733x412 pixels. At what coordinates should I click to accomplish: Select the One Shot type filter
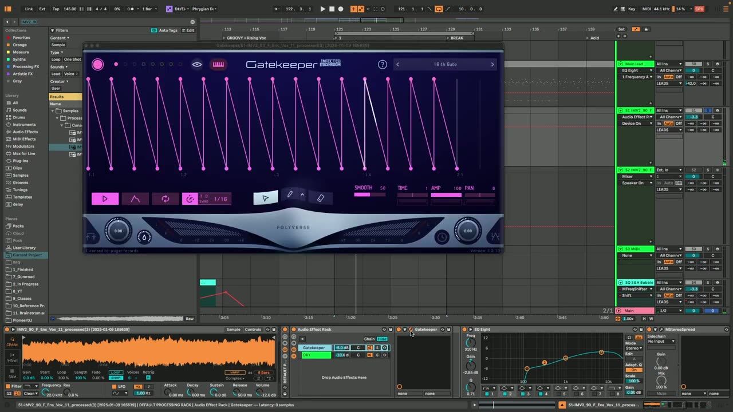tap(72, 60)
